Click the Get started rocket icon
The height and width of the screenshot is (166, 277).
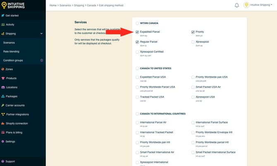coord(3,16)
